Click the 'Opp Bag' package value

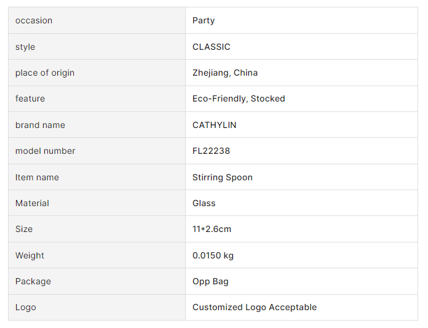point(210,281)
